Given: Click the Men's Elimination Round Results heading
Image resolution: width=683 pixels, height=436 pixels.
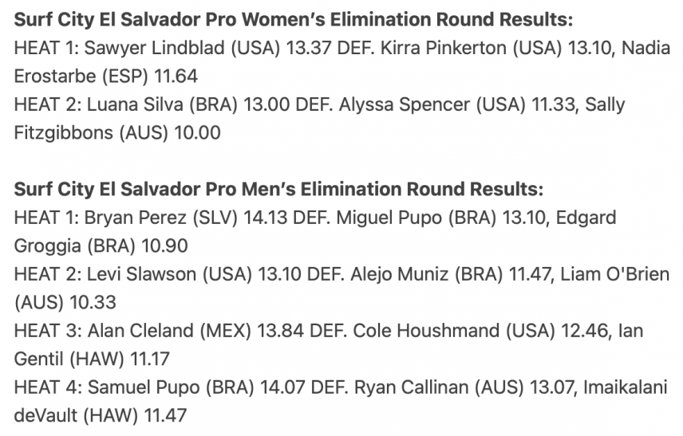Looking at the screenshot, I should tap(278, 189).
